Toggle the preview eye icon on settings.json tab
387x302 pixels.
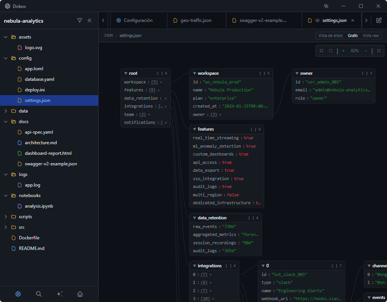point(317,20)
